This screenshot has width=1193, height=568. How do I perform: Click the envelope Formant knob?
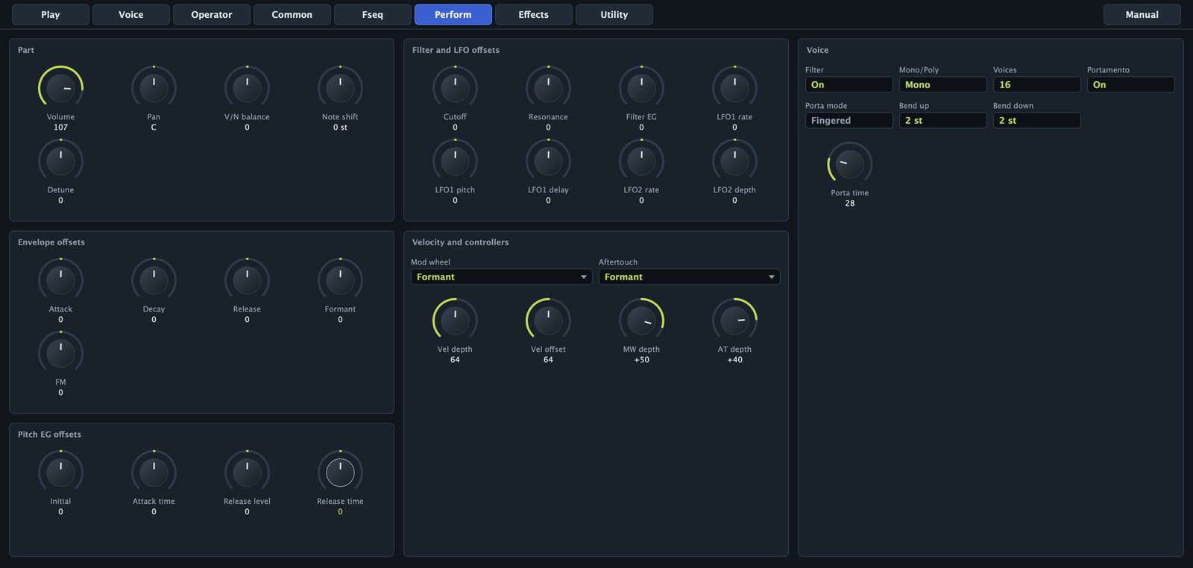point(340,280)
